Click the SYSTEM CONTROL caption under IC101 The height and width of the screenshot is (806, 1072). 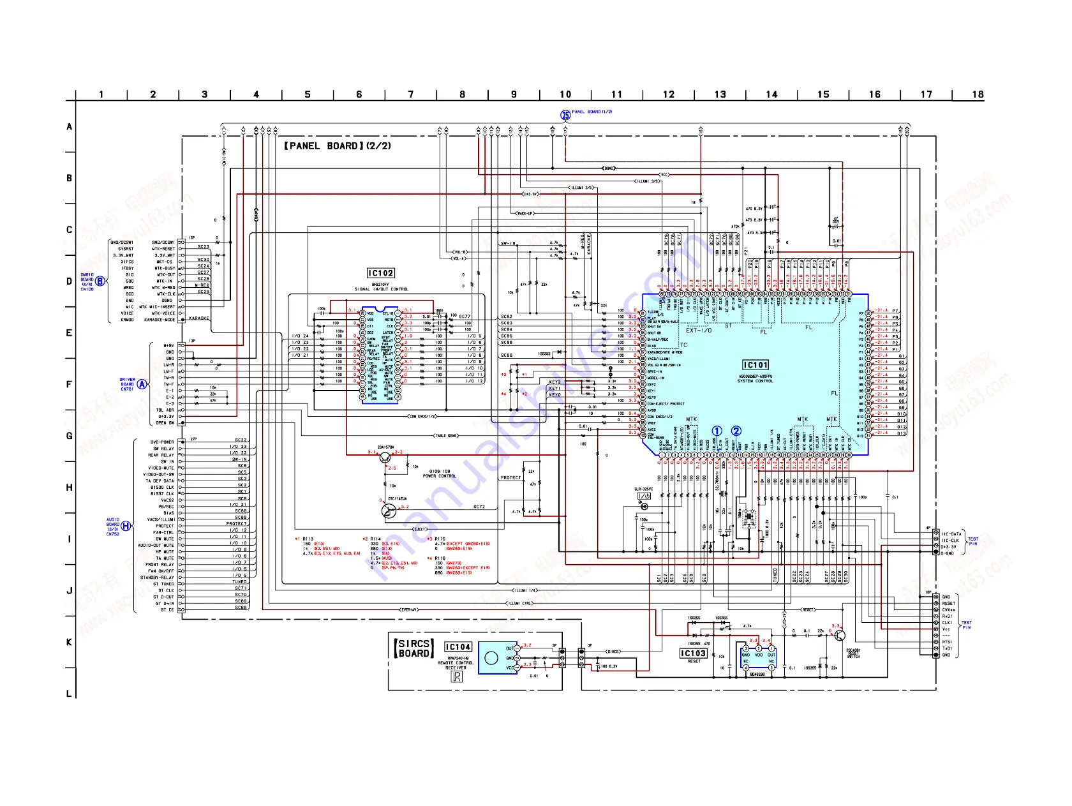[756, 381]
